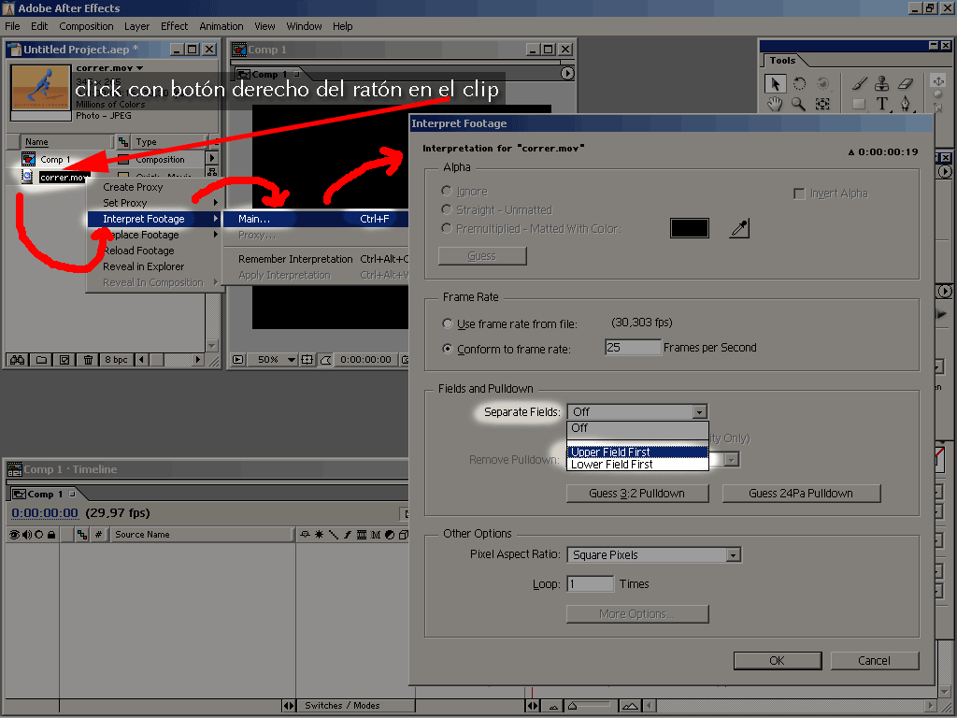Select Conform to frame rate option
The height and width of the screenshot is (718, 957).
(448, 350)
